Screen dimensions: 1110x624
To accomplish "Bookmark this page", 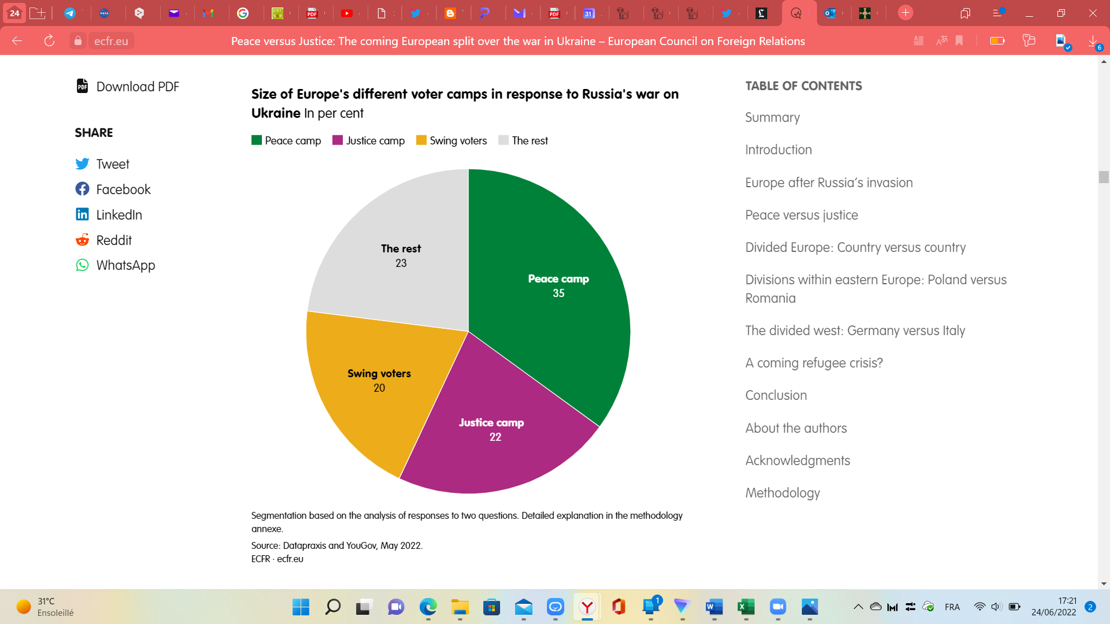I will (959, 41).
